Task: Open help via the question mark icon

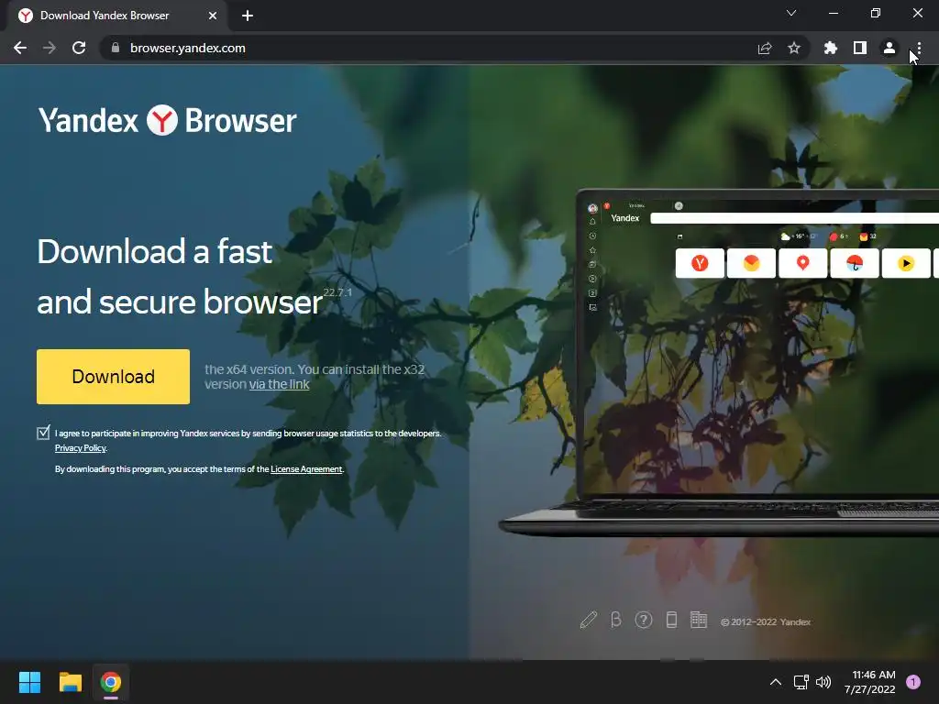Action: 644,620
